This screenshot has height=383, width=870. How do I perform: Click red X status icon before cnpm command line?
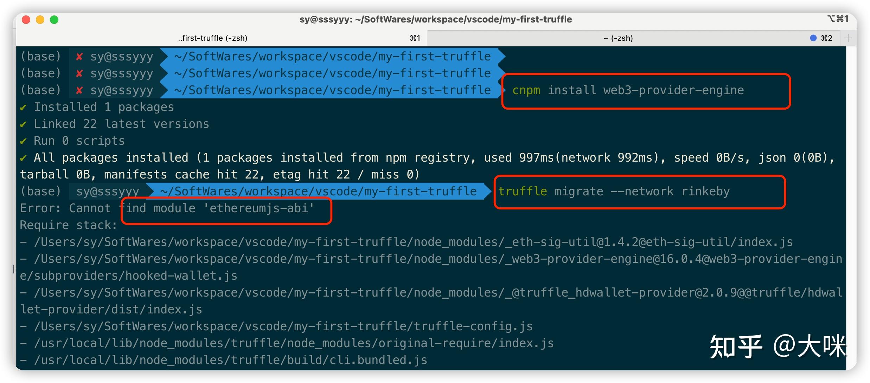pyautogui.click(x=79, y=90)
